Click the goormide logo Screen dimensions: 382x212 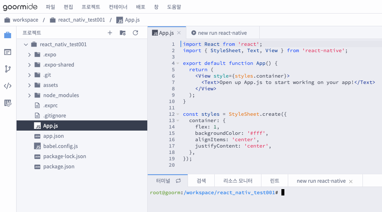coord(20,7)
